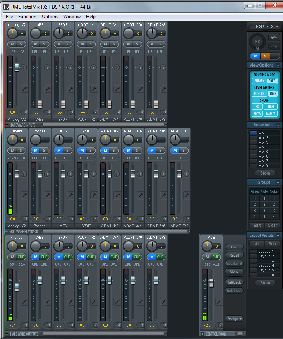
Task: Collapse the Software Playback row header
Action: [24, 231]
